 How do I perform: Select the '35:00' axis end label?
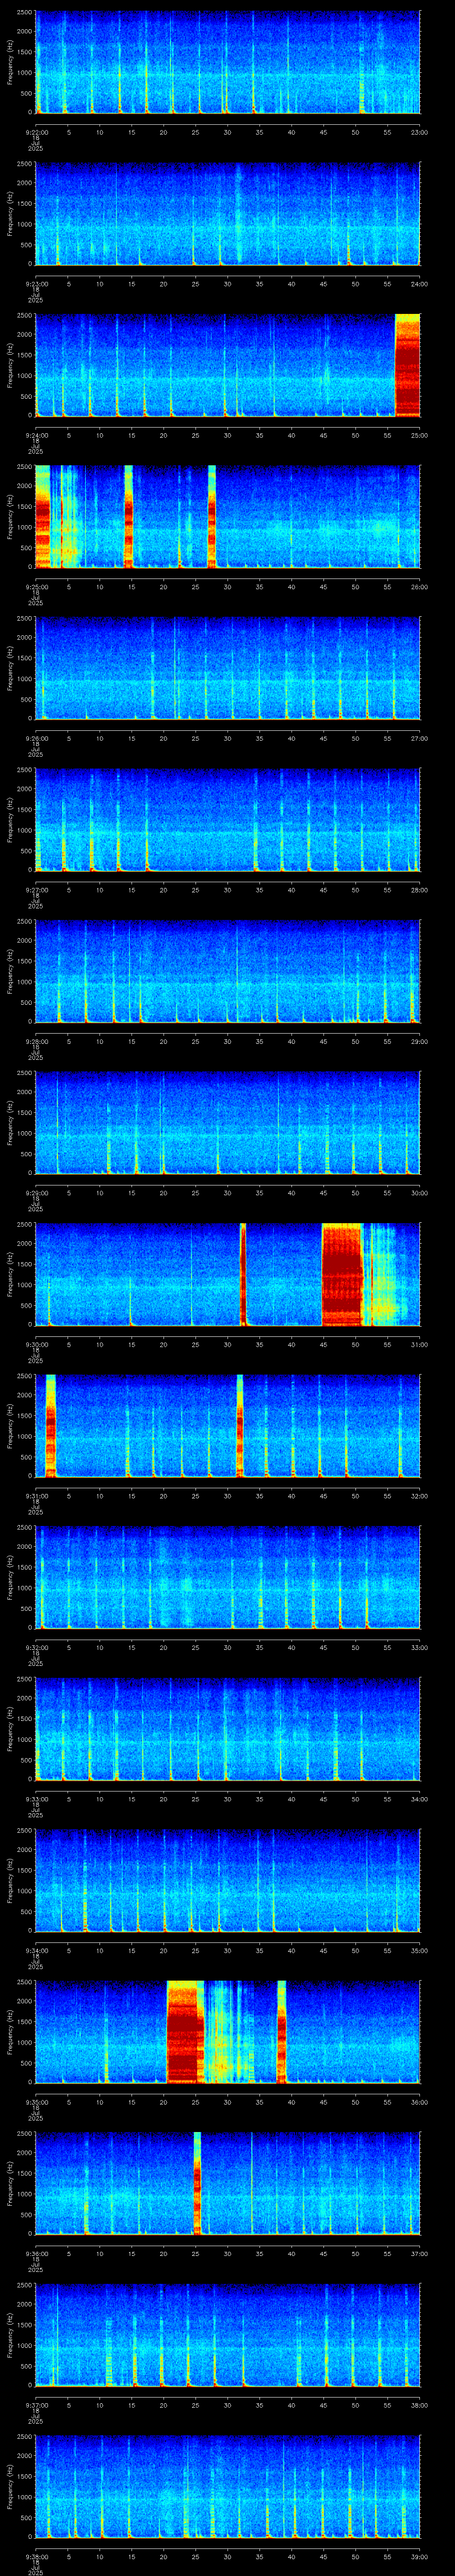click(x=420, y=1950)
